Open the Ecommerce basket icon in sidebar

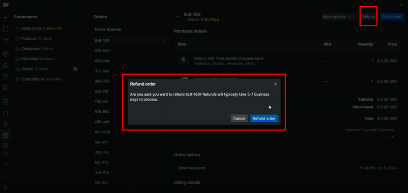6,135
